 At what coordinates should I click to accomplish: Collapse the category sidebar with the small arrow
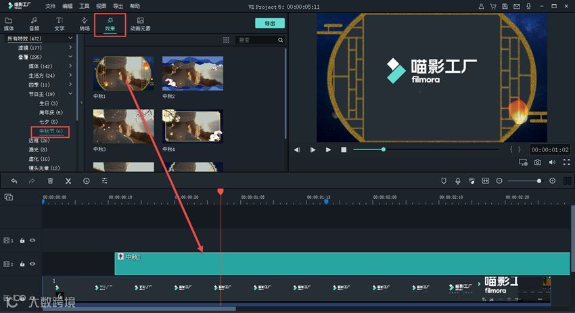[x=81, y=103]
